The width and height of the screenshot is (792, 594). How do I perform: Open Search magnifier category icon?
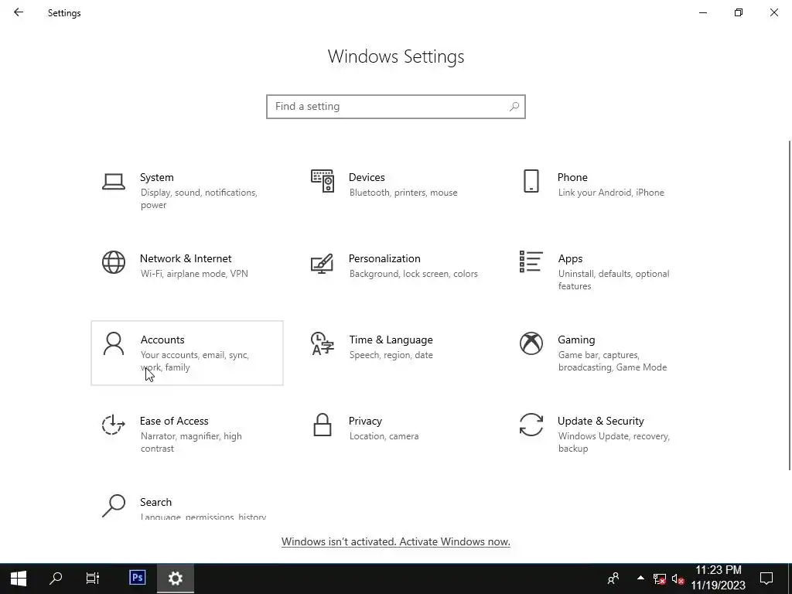pos(113,506)
